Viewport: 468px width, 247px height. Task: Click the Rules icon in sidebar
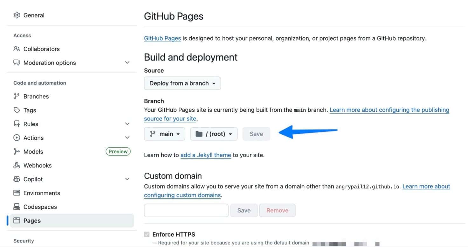click(17, 124)
